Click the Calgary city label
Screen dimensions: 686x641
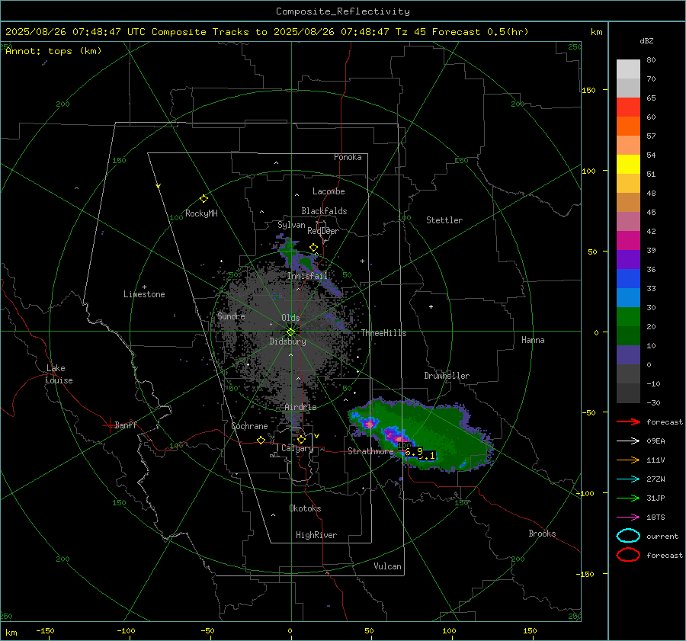coord(297,448)
